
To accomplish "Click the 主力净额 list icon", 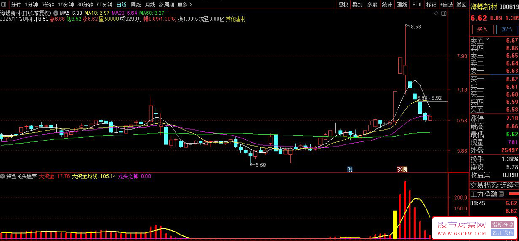I will point(501,194).
